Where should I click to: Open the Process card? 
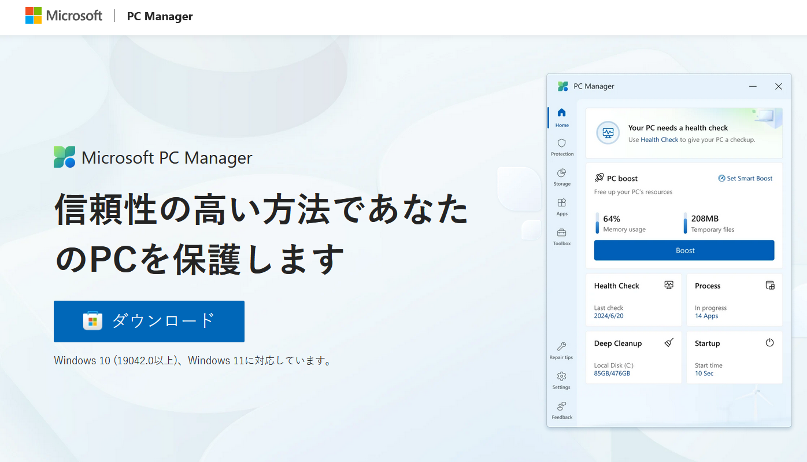click(734, 300)
